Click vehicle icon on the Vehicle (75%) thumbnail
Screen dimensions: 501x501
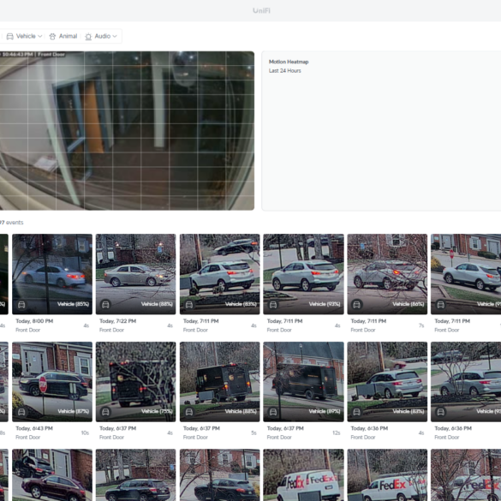pyautogui.click(x=105, y=412)
